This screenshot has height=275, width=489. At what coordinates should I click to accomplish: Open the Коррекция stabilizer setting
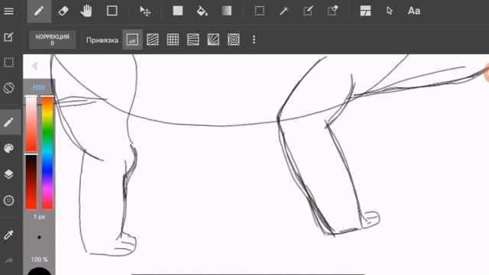pos(53,40)
